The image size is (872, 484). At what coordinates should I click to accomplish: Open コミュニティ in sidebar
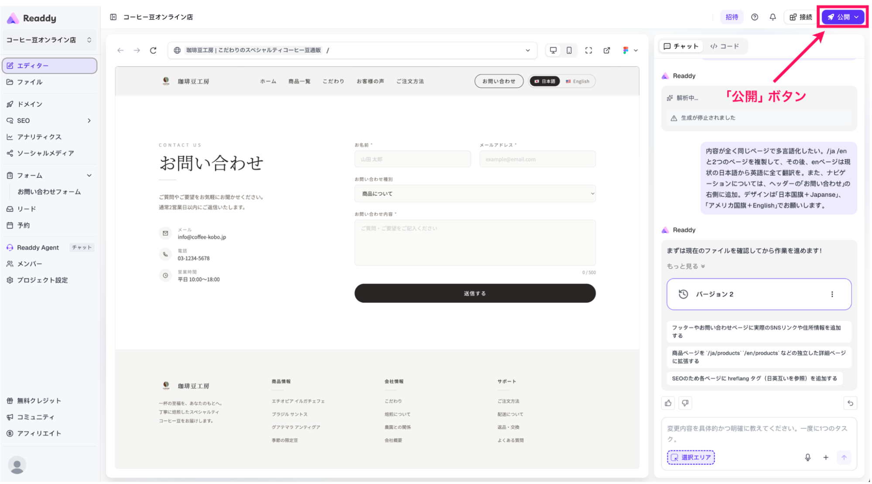pyautogui.click(x=49, y=417)
